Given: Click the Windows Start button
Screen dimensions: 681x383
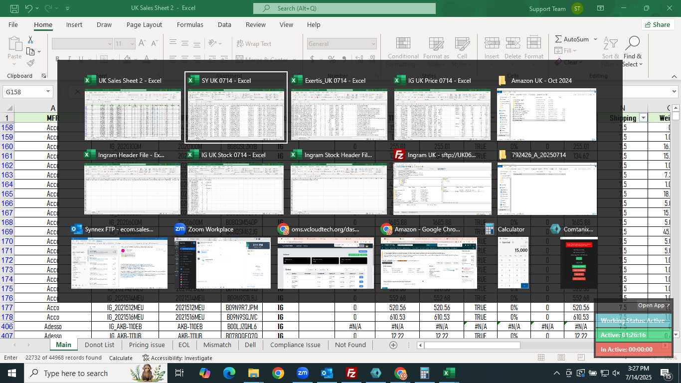Looking at the screenshot, I should tap(12, 373).
